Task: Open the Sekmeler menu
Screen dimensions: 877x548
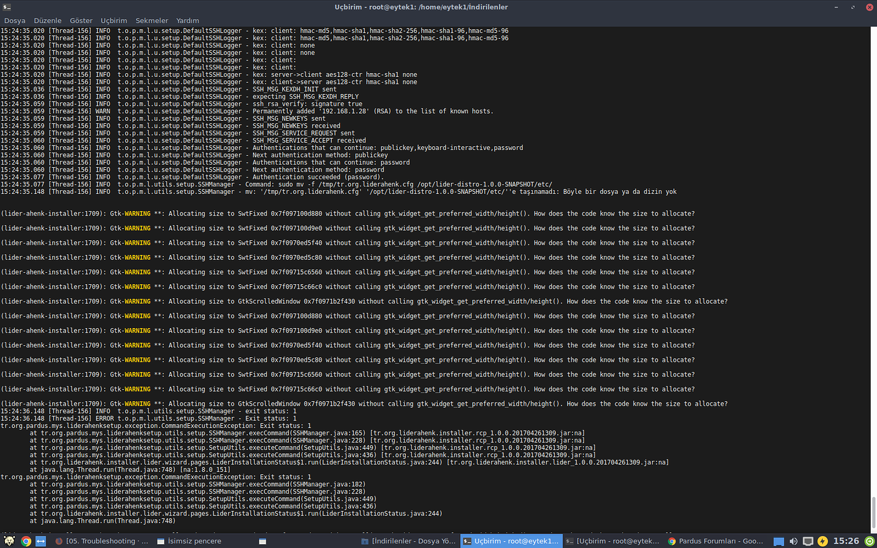Action: pos(151,20)
